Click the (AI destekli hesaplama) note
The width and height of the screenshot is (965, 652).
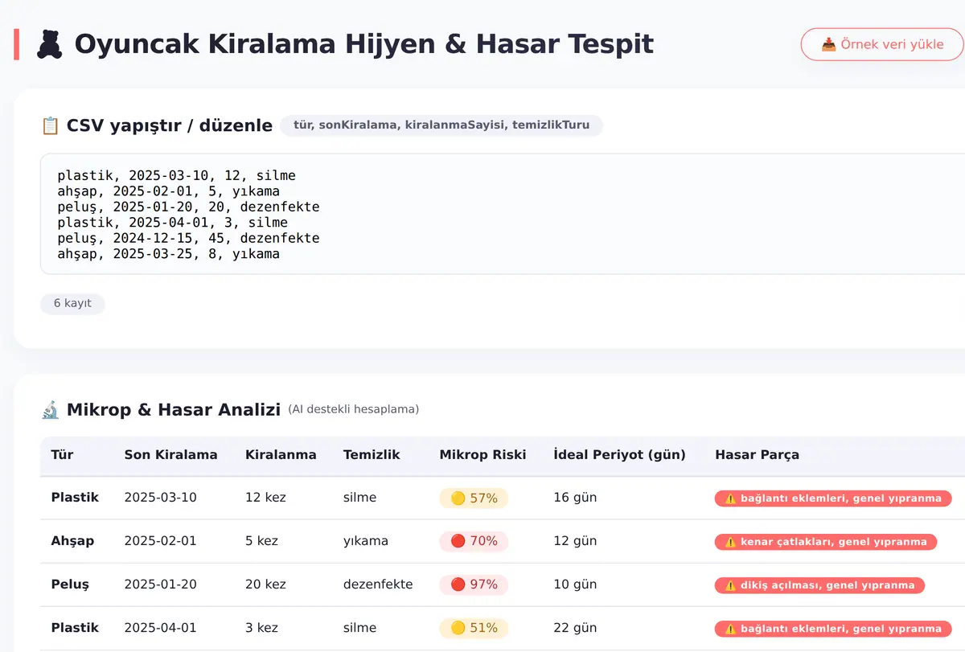[353, 409]
